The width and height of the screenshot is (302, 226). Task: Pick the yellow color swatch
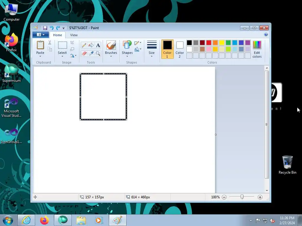coord(222,42)
